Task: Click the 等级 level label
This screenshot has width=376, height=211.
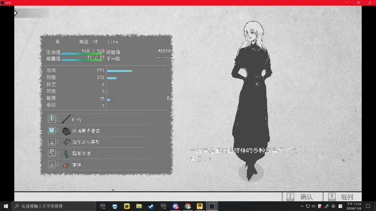Action: (x=84, y=42)
